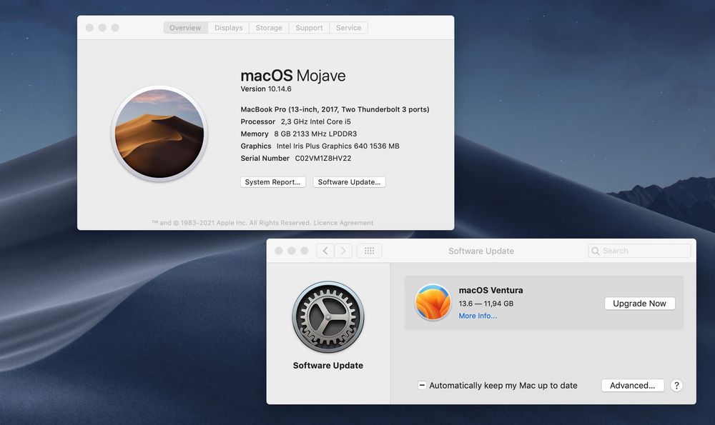Click the Software Update label under gear
This screenshot has height=425, width=715.
[328, 365]
